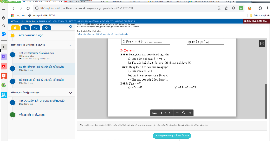Select the star rating tab
Screen dimensions: 271x142
[46, 27]
